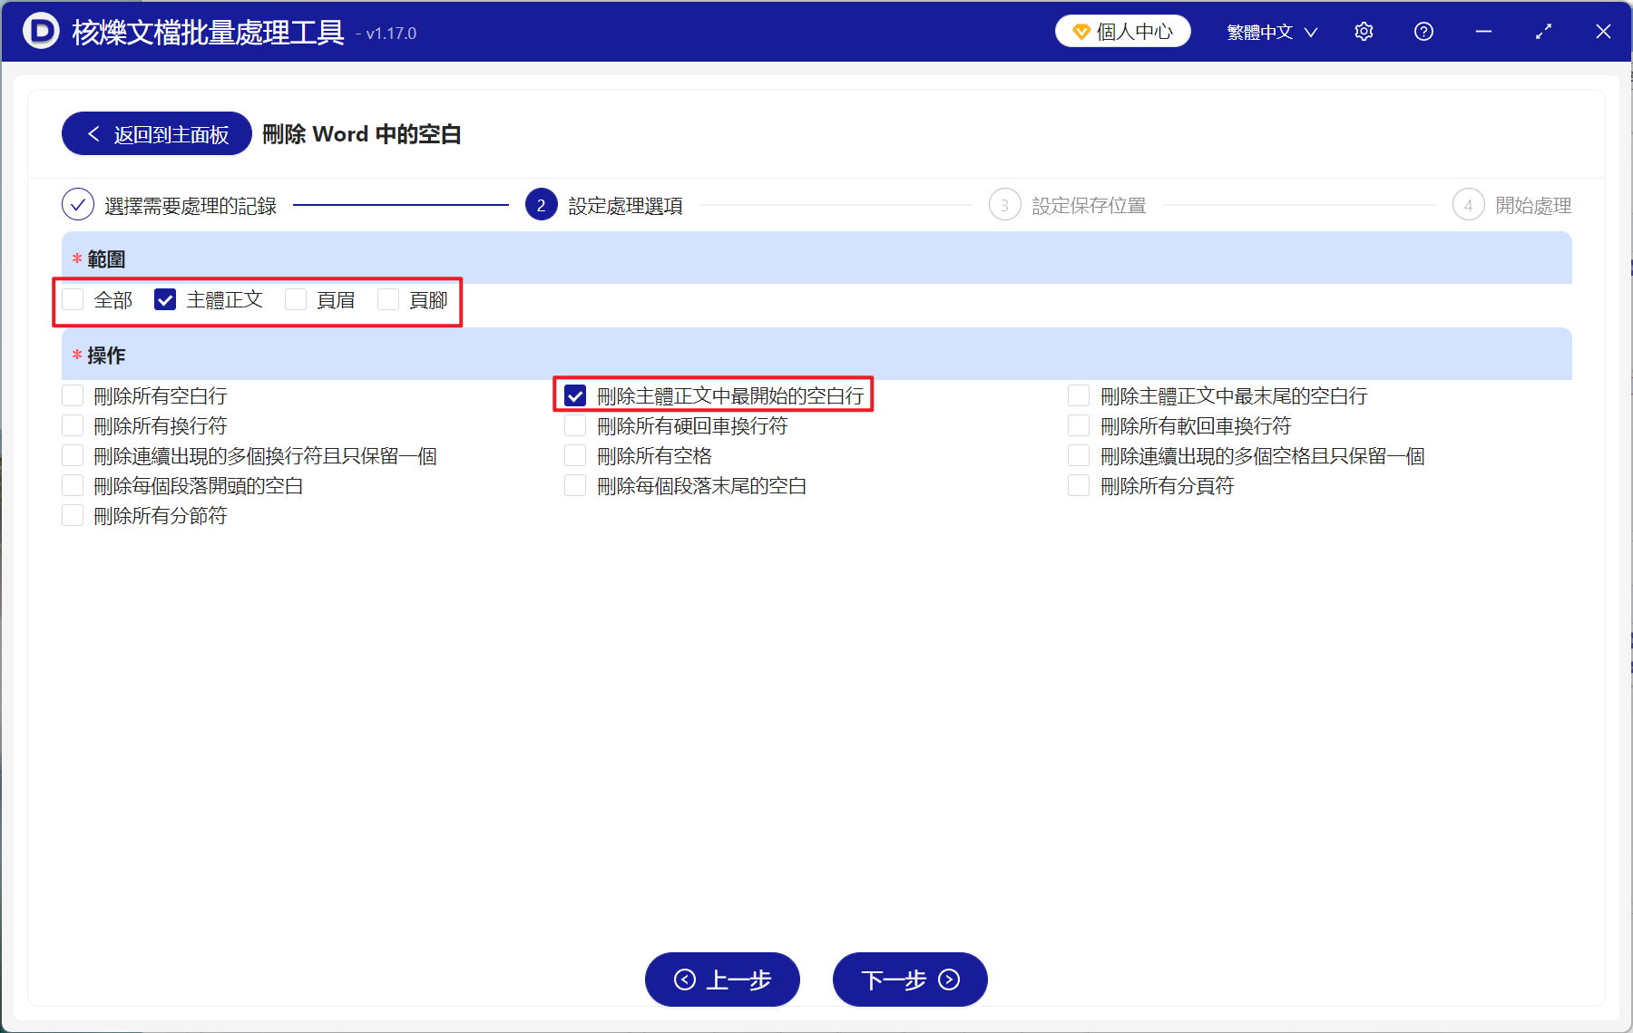Uncheck the 主體正文 checkbox
The image size is (1633, 1033).
click(164, 299)
